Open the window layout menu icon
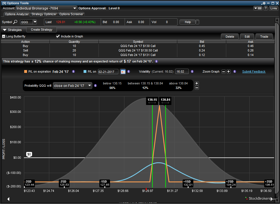 click(258, 8)
